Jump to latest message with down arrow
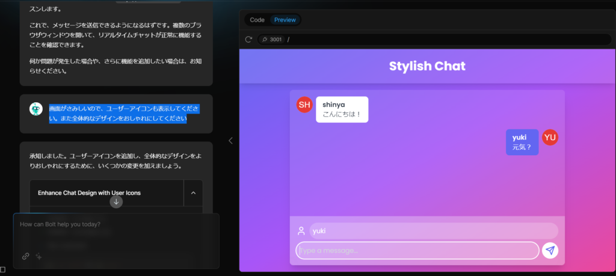Viewport: 616px width, 276px height. tap(116, 202)
